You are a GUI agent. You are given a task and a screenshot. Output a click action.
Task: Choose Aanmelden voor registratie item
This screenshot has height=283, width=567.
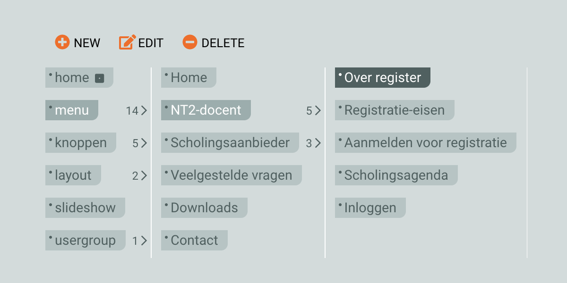click(425, 142)
